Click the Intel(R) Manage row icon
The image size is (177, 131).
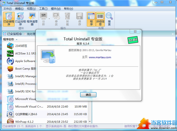click(x=10, y=76)
